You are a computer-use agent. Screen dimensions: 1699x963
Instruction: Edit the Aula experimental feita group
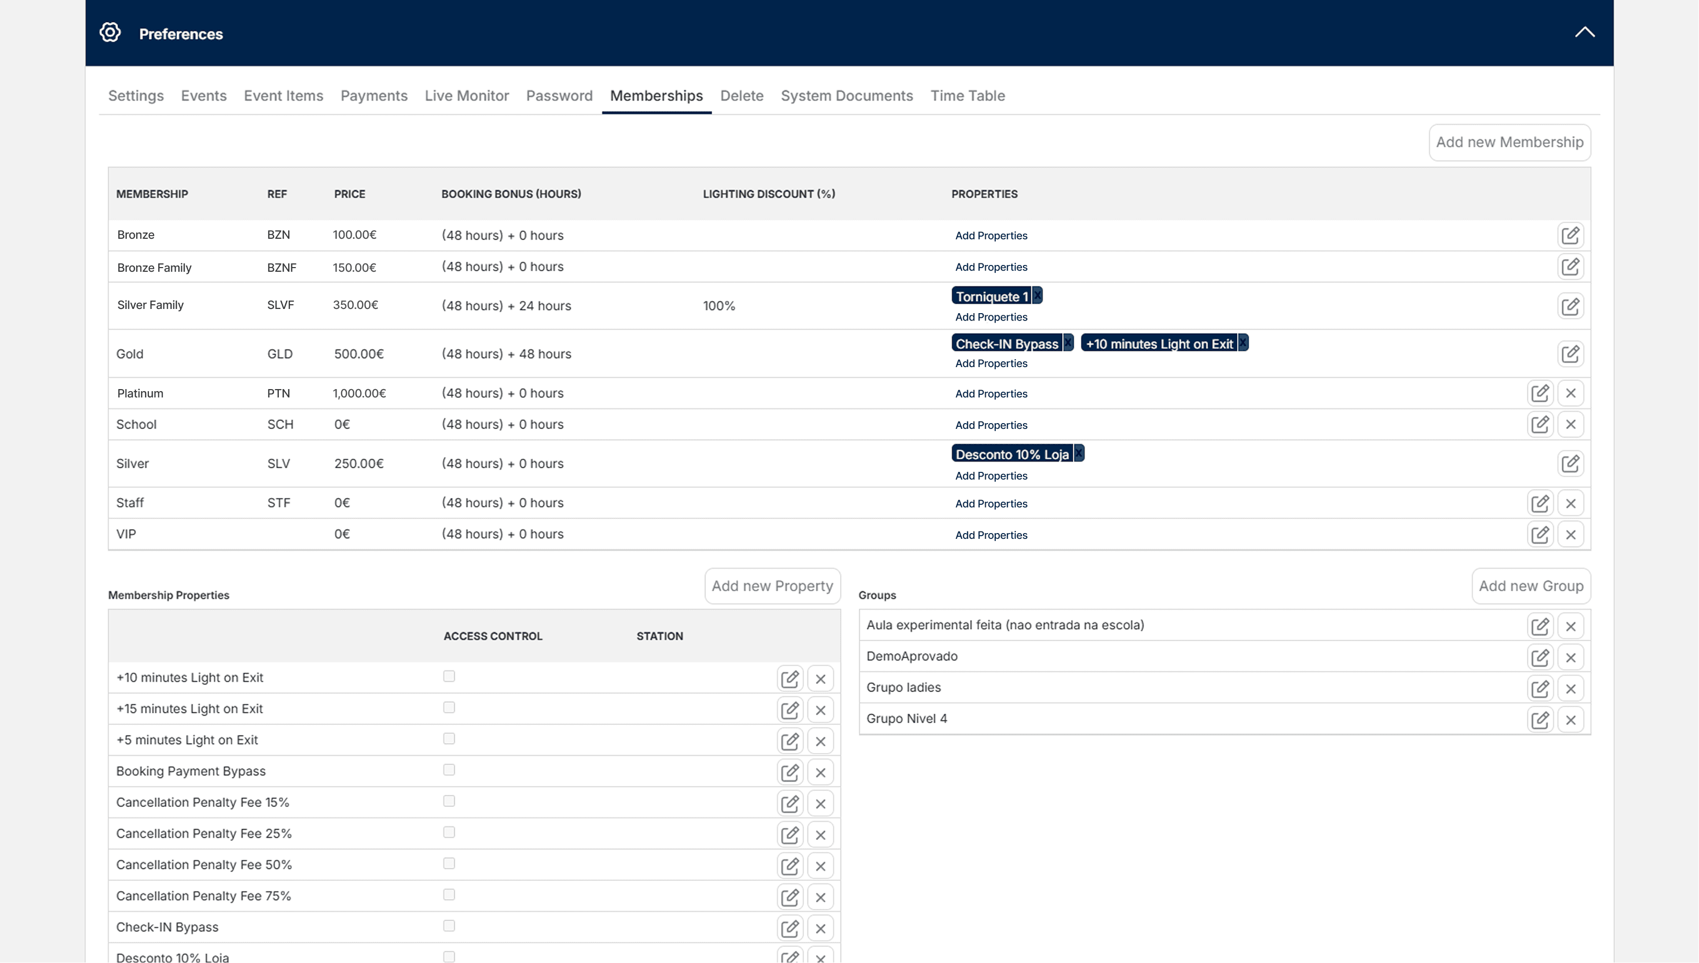coord(1540,626)
